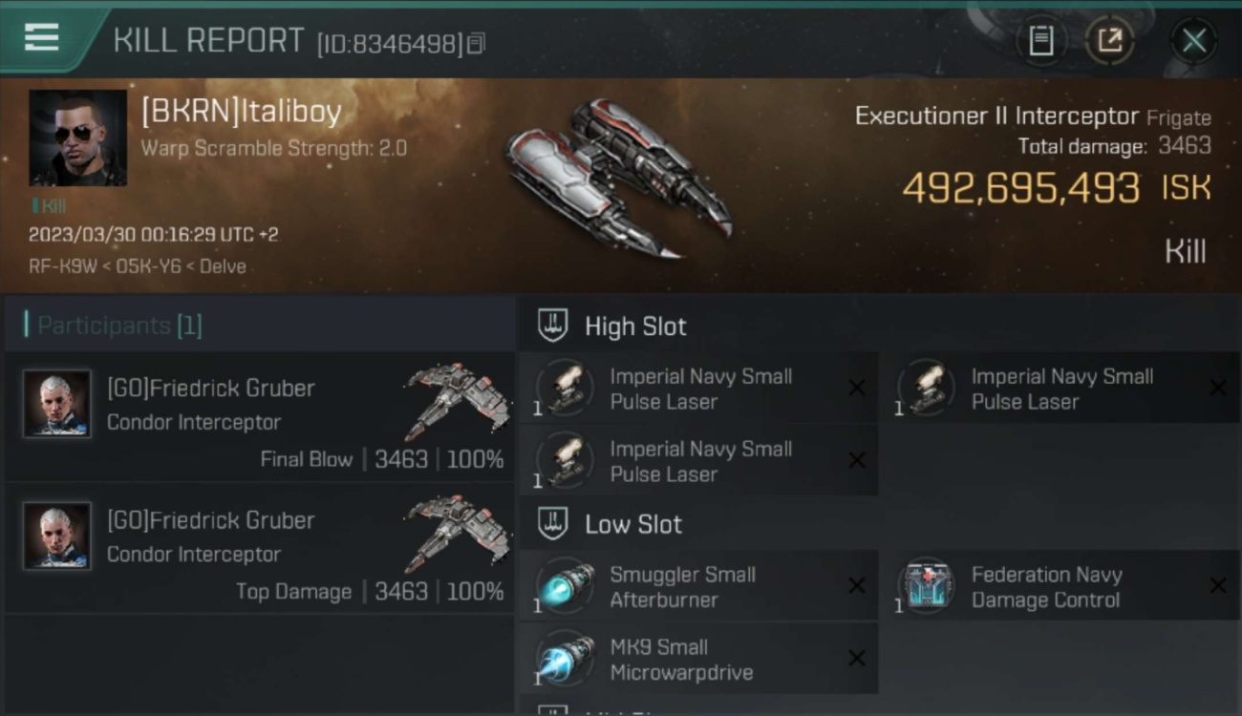Tap the High Slot section icon
This screenshot has height=716, width=1242.
tap(553, 326)
